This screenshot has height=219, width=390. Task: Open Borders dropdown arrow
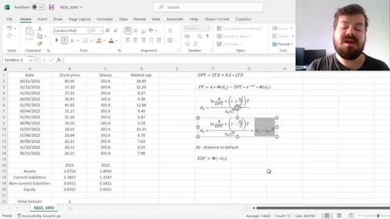pos(91,40)
